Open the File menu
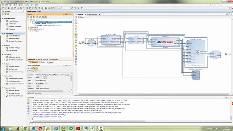 [x=3, y=5]
